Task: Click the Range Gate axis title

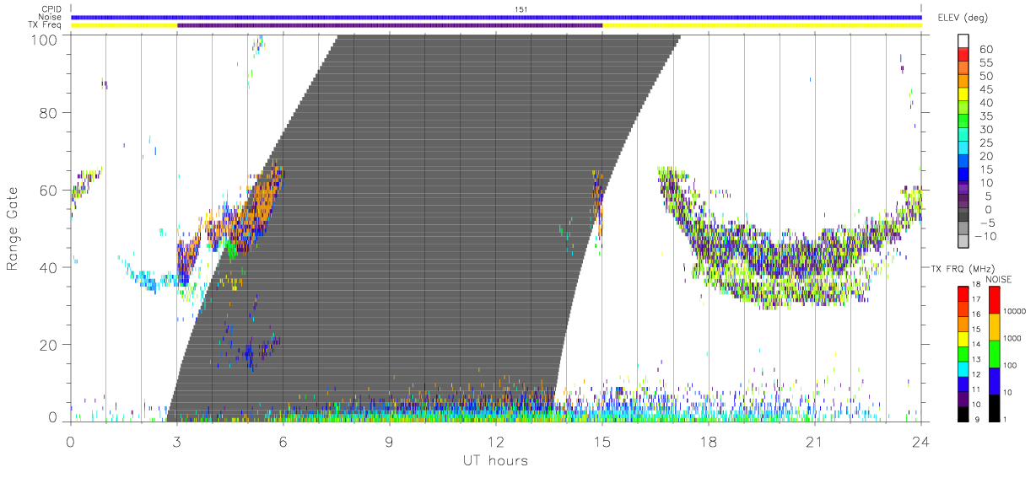Action: point(13,229)
